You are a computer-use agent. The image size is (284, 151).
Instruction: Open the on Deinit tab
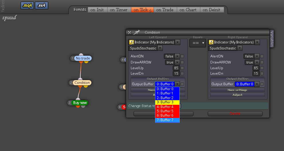pyautogui.click(x=212, y=10)
